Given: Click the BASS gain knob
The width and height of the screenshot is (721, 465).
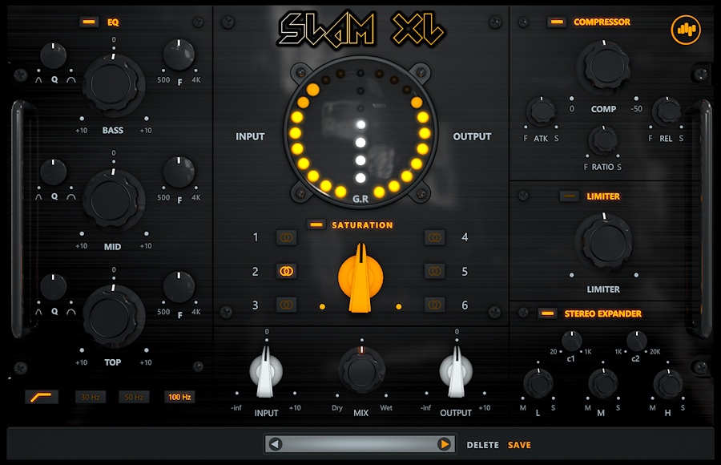Looking at the screenshot, I should tap(112, 84).
